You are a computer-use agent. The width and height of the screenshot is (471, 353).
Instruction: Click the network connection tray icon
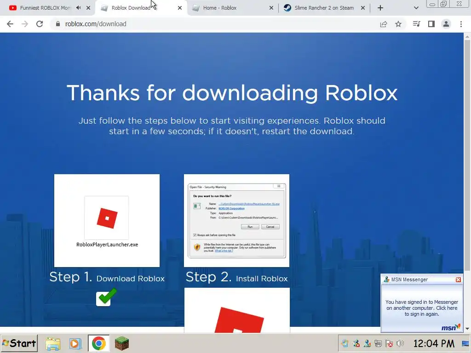click(x=378, y=343)
